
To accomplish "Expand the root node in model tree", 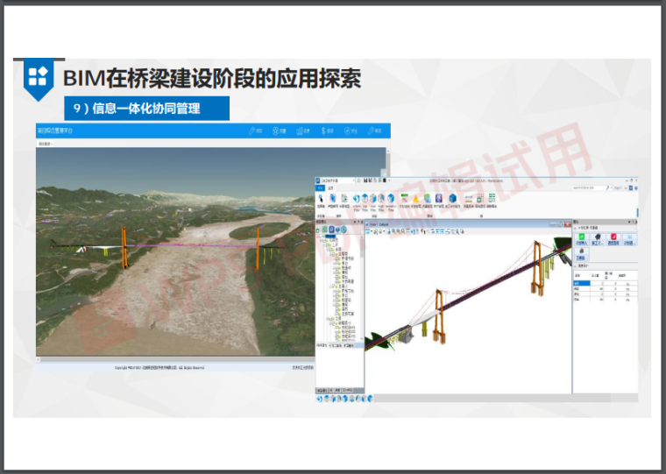I will 319,237.
